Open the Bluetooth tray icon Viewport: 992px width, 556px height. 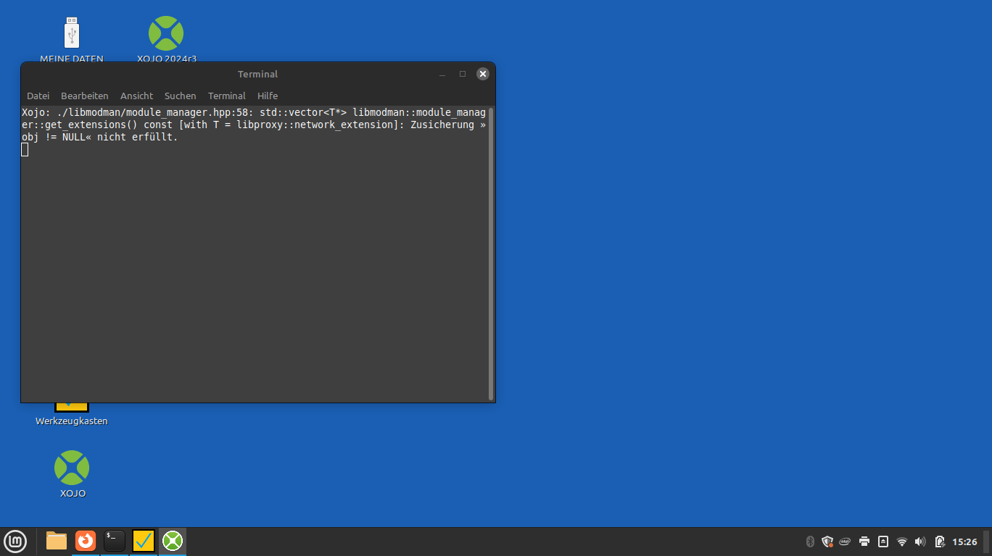click(811, 542)
